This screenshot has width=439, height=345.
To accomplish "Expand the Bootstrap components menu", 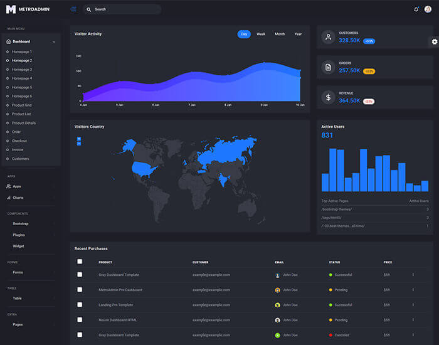I will 21,223.
